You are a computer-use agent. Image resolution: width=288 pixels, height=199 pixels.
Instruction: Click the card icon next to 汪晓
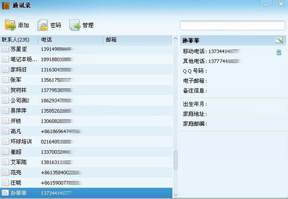click(5, 182)
